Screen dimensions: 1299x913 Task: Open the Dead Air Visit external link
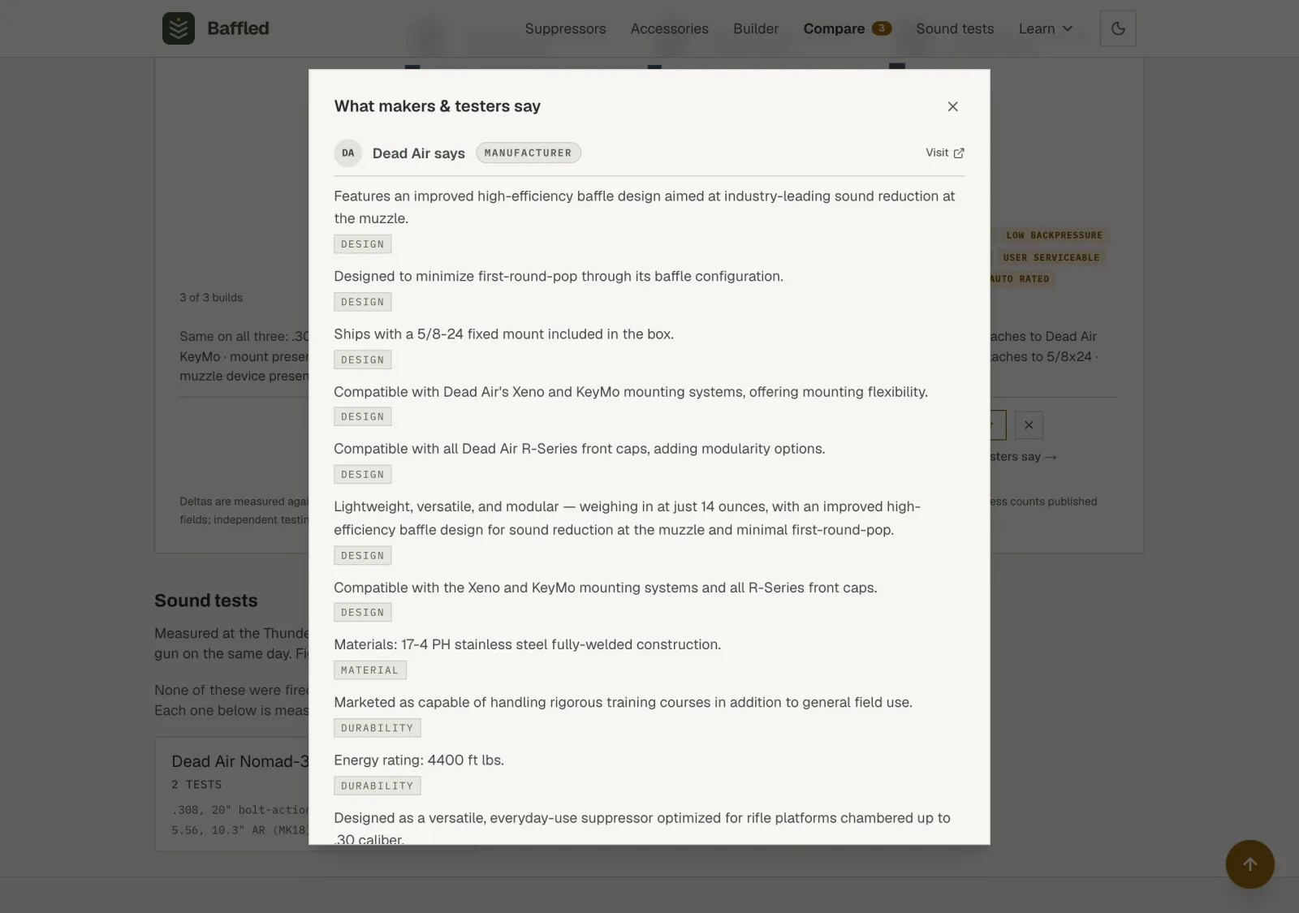click(x=945, y=153)
